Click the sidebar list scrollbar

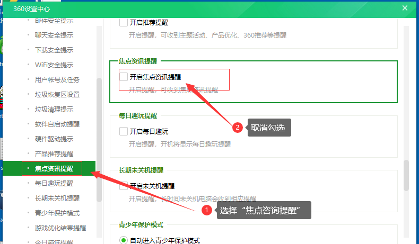click(x=99, y=140)
